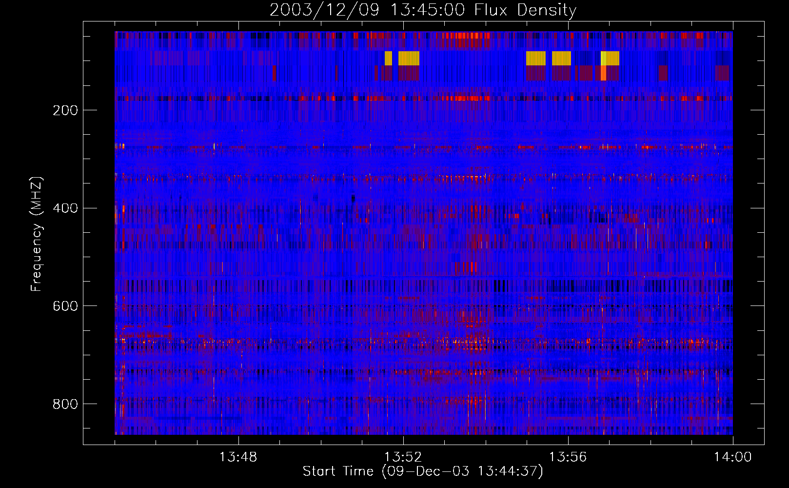Image resolution: width=789 pixels, height=488 pixels.
Task: Click the 800 frequency tick label
Action: 65,404
